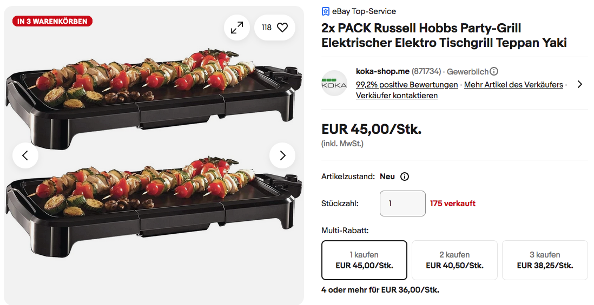The image size is (594, 305).
Task: Show next product image
Action: 282,155
